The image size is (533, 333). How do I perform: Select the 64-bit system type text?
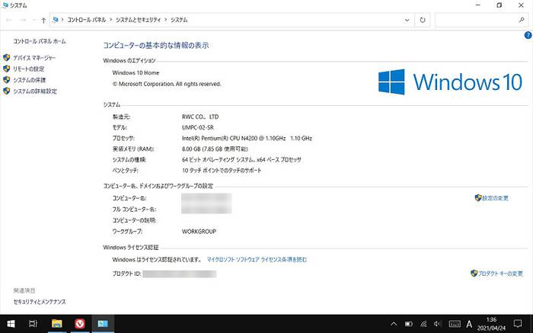(241, 159)
